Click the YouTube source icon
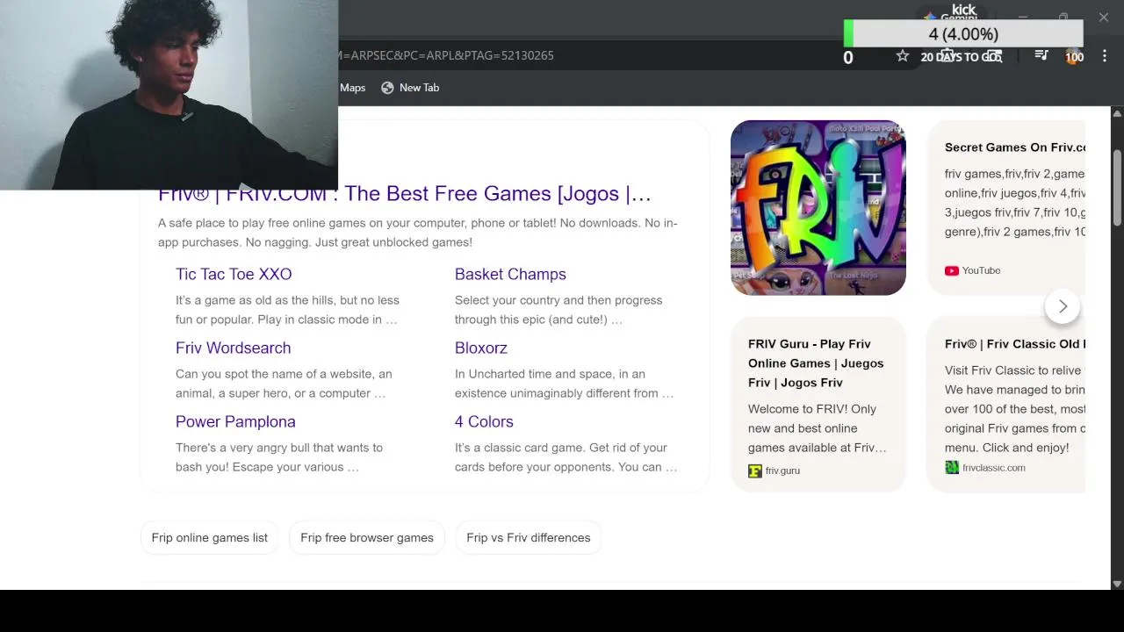The image size is (1124, 632). tap(952, 270)
